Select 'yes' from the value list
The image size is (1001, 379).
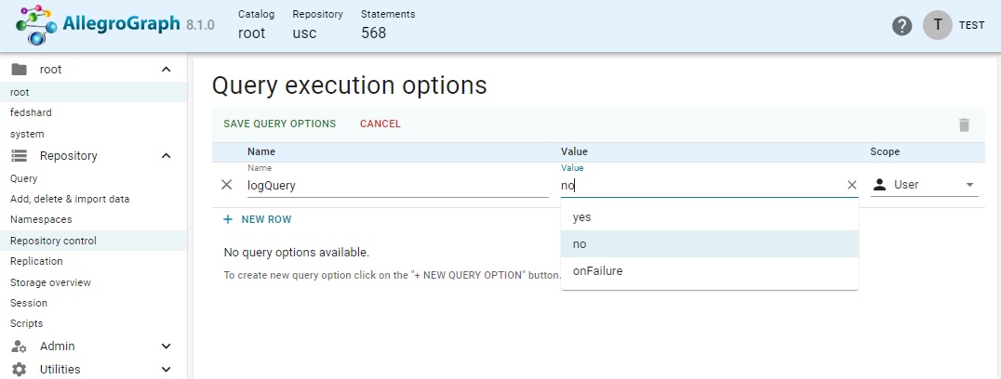pyautogui.click(x=582, y=217)
